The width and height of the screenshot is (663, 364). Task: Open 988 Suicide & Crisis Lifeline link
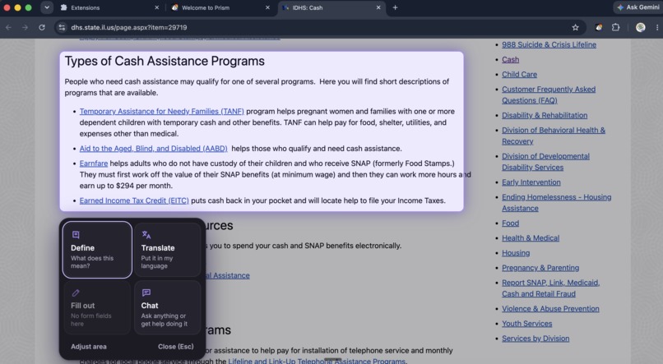pos(549,44)
